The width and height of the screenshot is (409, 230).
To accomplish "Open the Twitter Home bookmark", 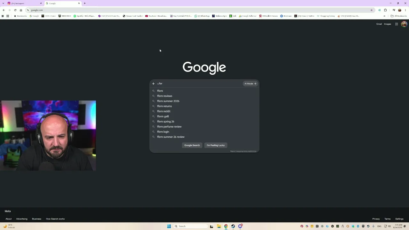I will tap(304, 16).
